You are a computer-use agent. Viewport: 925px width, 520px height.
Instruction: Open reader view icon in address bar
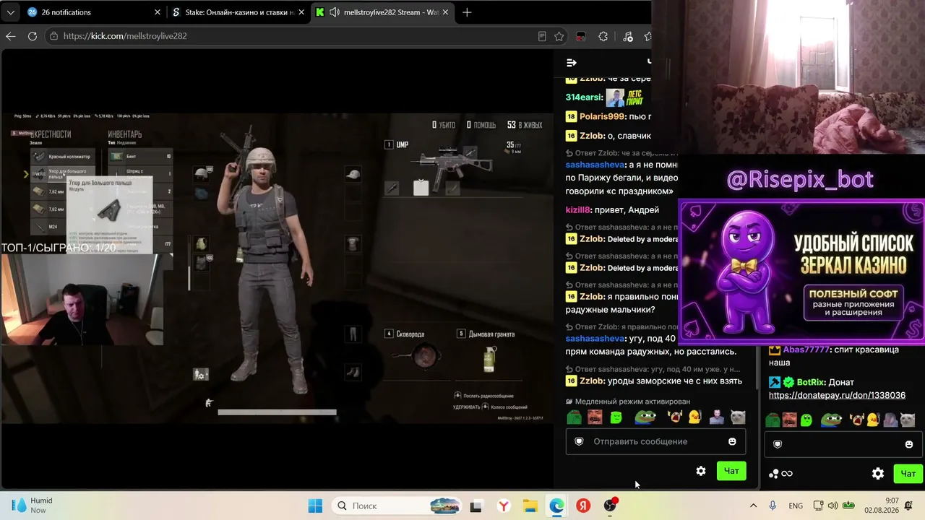(542, 36)
